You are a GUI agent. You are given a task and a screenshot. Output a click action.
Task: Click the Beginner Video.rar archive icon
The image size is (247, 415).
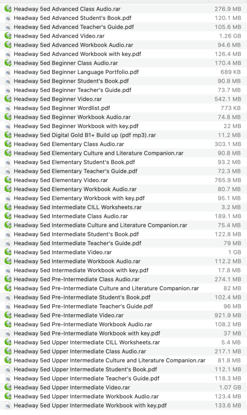(8, 99)
